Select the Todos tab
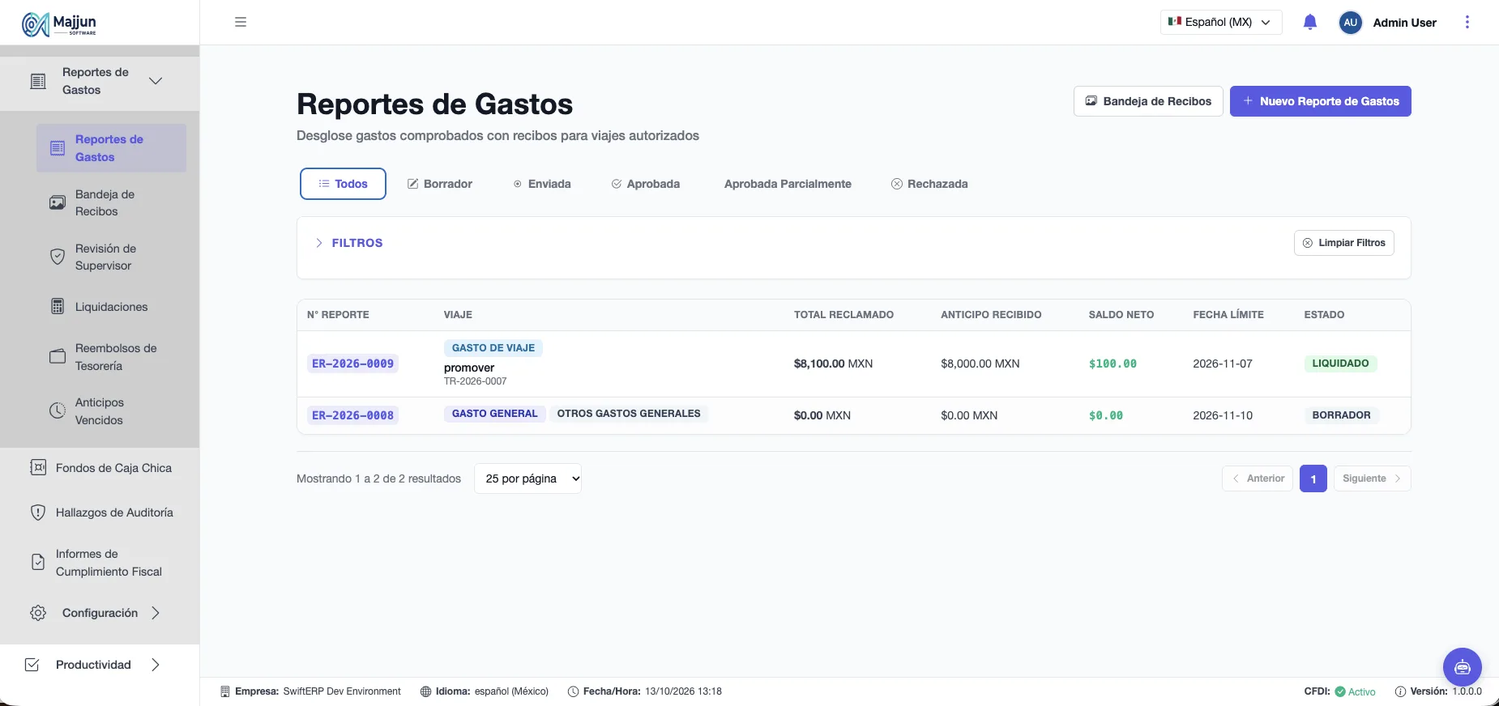This screenshot has width=1499, height=706. (343, 184)
